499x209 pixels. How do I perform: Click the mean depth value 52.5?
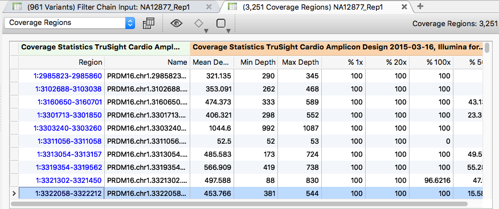[x=224, y=141]
